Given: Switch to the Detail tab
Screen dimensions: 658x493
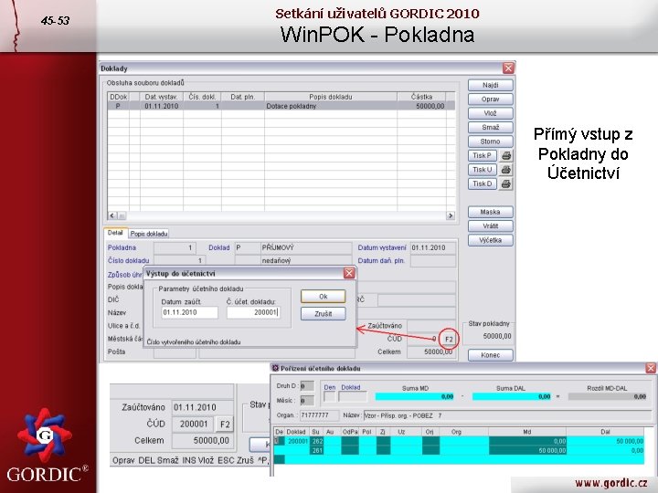Looking at the screenshot, I should click(115, 233).
